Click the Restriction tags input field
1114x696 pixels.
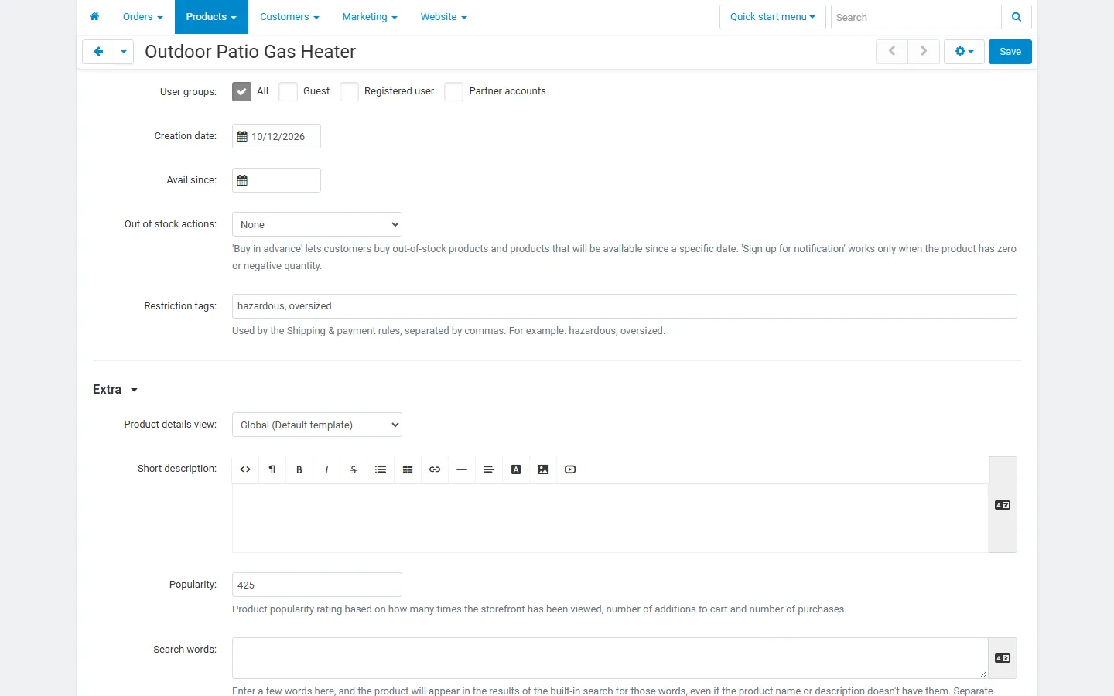pyautogui.click(x=624, y=306)
